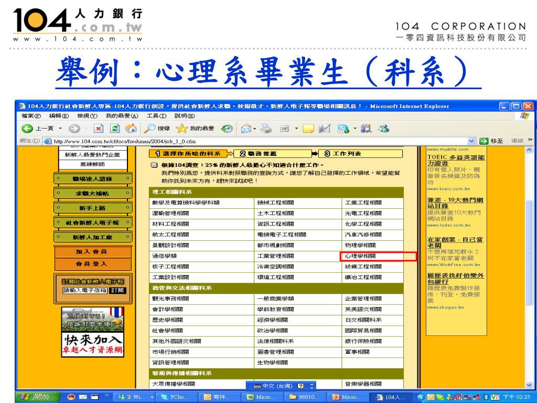
Task: Go back with the 上一頁 button
Action: pos(38,129)
